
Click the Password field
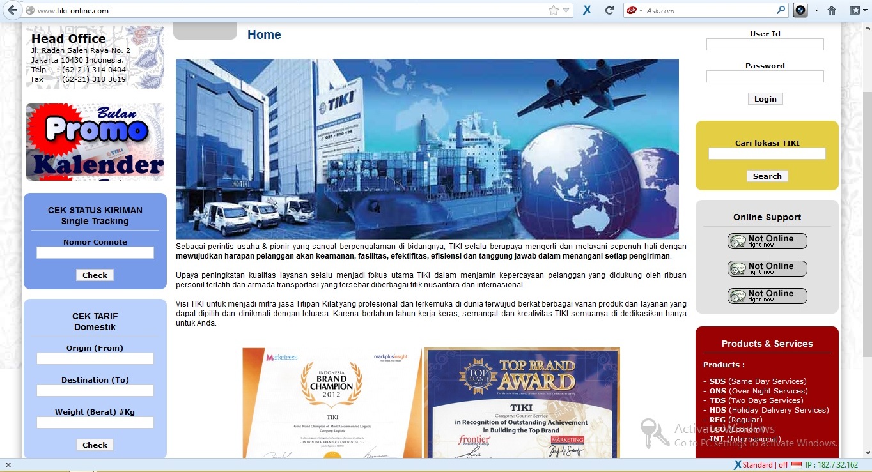(765, 77)
